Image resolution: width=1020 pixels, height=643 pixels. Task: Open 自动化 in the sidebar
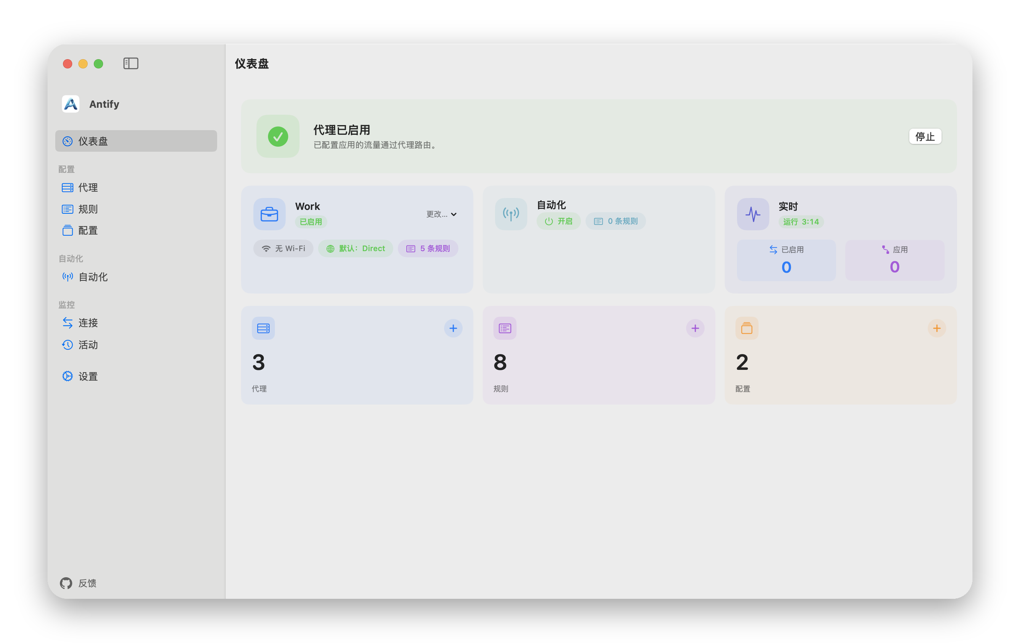[x=136, y=277]
